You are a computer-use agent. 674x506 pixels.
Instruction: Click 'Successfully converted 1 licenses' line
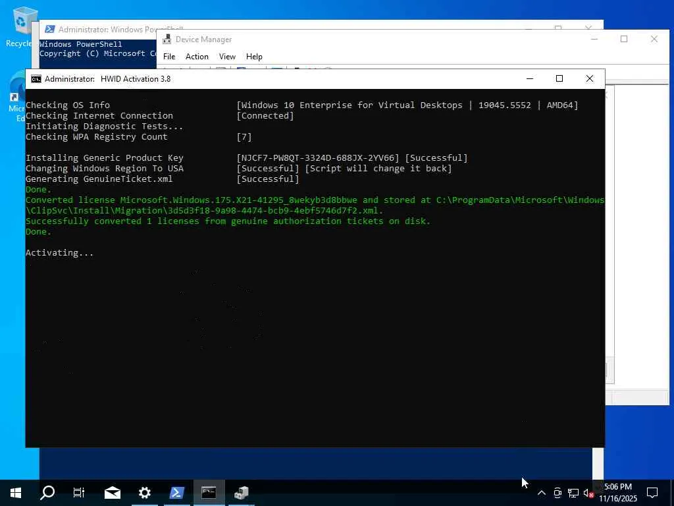coord(228,221)
